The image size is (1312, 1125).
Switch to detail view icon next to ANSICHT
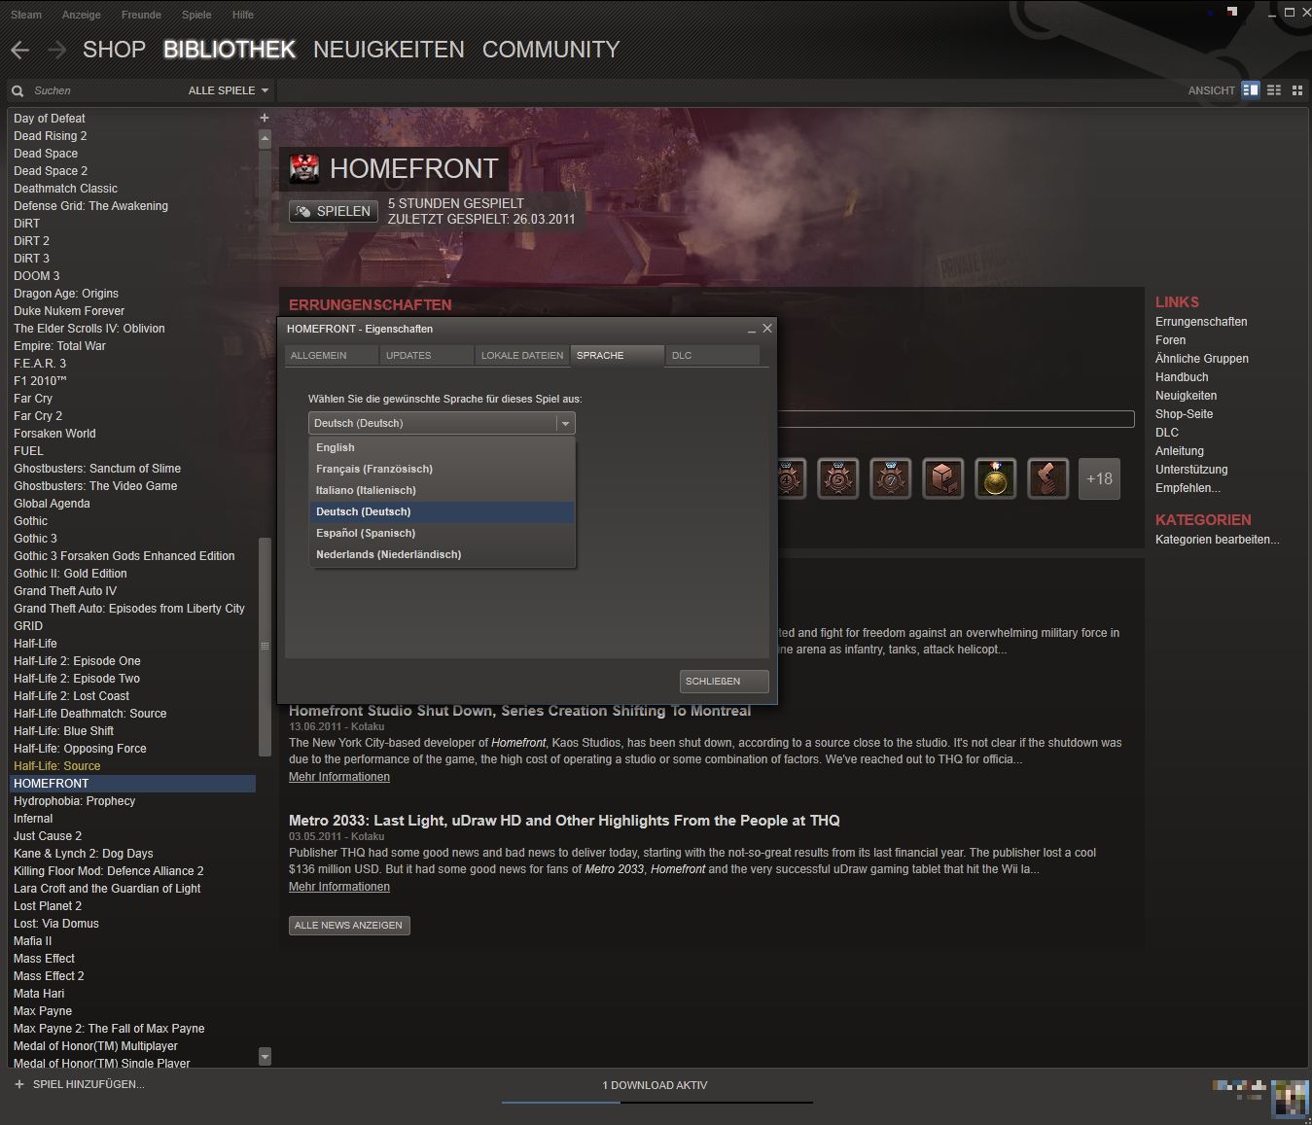pos(1251,90)
